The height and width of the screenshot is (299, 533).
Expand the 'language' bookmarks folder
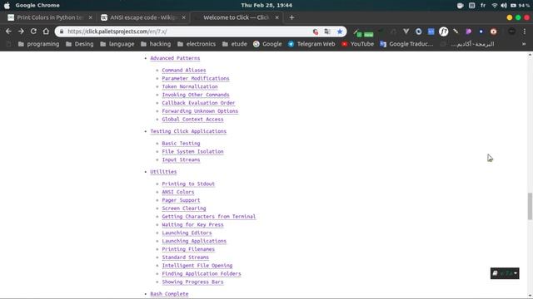click(x=117, y=44)
